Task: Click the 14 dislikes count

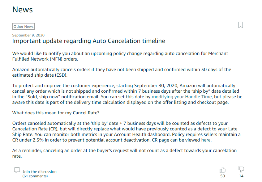Action: pyautogui.click(x=241, y=176)
